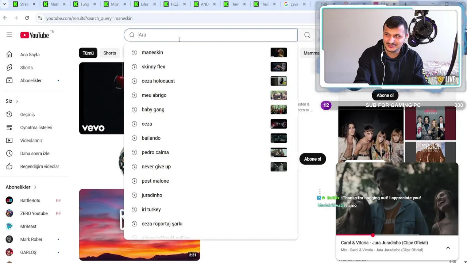The image size is (467, 263).
Task: Choose the ceza search suggestion
Action: point(211,124)
